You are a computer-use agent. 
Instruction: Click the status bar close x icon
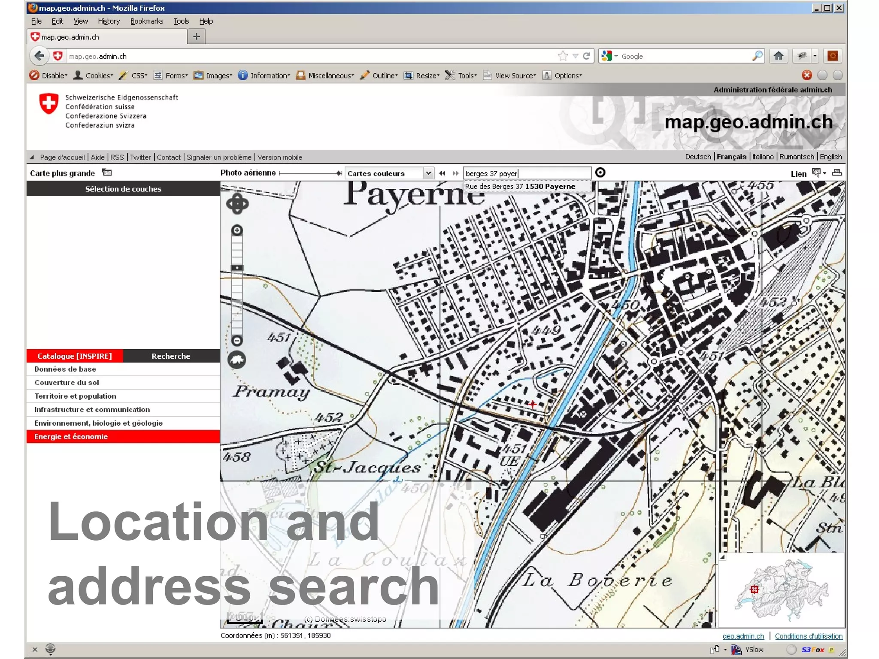coord(35,650)
